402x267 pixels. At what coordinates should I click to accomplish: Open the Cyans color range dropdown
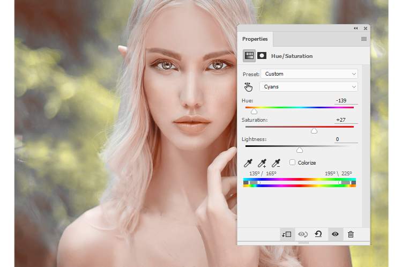309,87
